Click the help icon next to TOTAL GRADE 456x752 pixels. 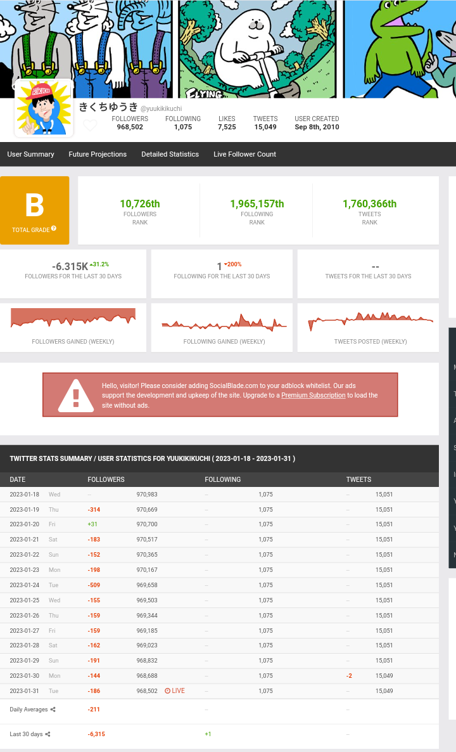tap(54, 228)
